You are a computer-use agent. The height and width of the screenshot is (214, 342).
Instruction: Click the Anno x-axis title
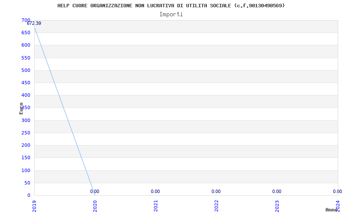coord(332,210)
